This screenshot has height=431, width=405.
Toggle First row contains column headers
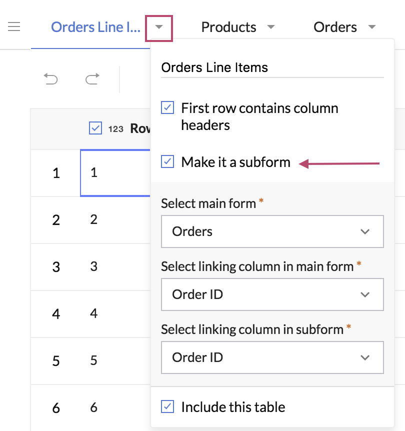pyautogui.click(x=167, y=108)
